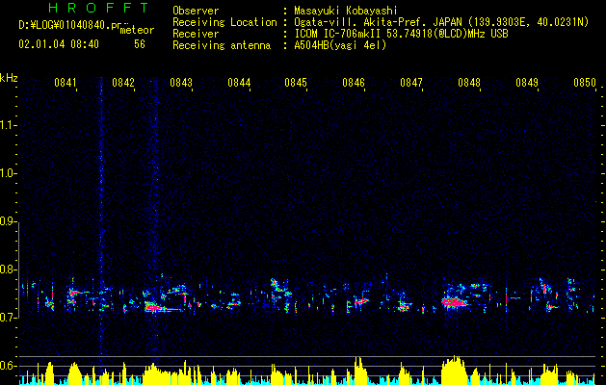Click the Receiving Location label
This screenshot has height=385, width=606.
(224, 22)
